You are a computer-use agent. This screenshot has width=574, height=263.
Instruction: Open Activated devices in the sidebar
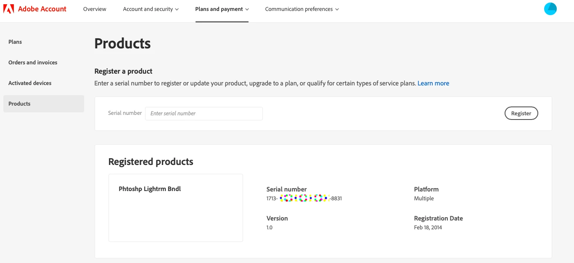(x=30, y=83)
